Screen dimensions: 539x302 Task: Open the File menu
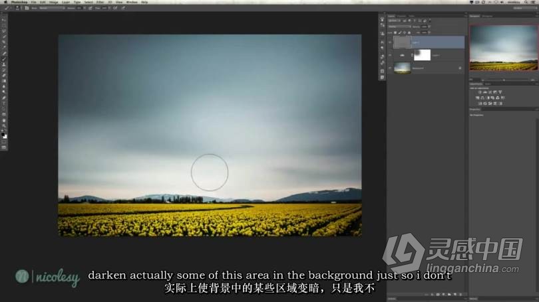[x=34, y=2]
